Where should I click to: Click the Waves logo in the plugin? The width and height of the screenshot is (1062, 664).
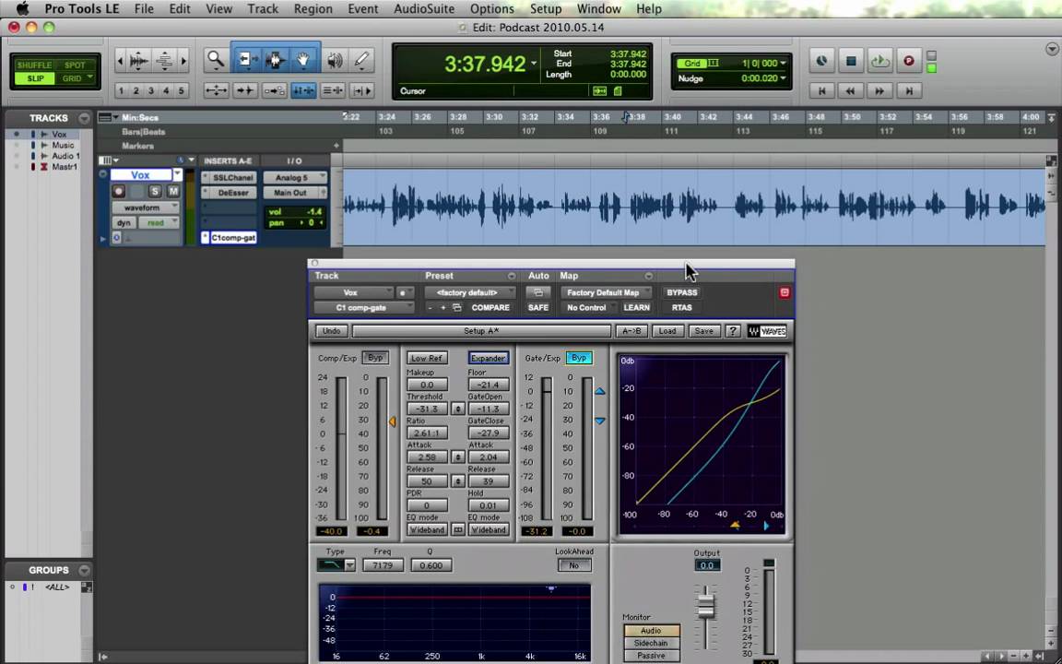coord(767,331)
